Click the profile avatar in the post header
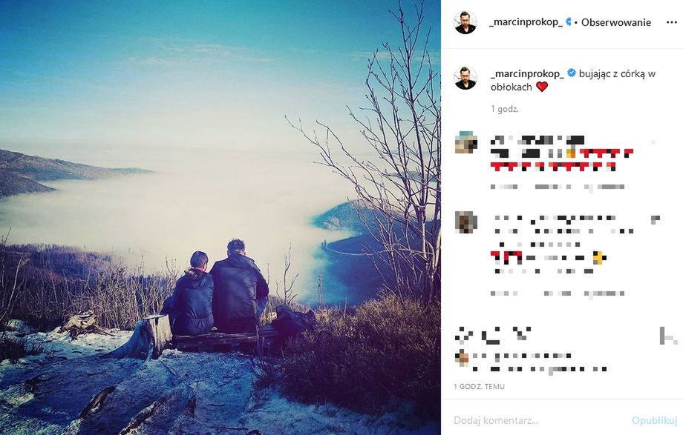 pyautogui.click(x=465, y=22)
